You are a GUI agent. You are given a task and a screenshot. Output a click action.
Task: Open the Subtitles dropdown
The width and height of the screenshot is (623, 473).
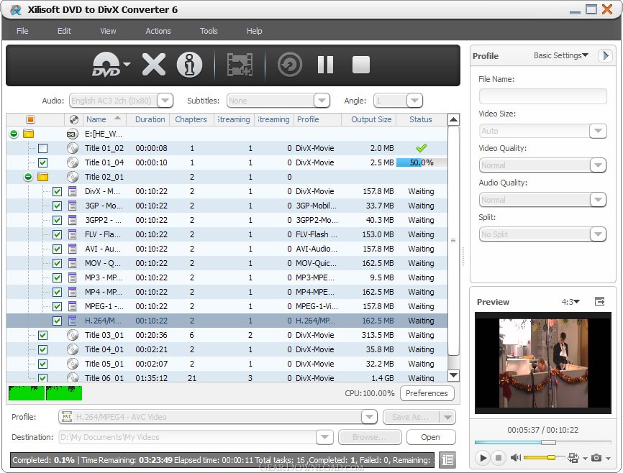click(x=322, y=101)
